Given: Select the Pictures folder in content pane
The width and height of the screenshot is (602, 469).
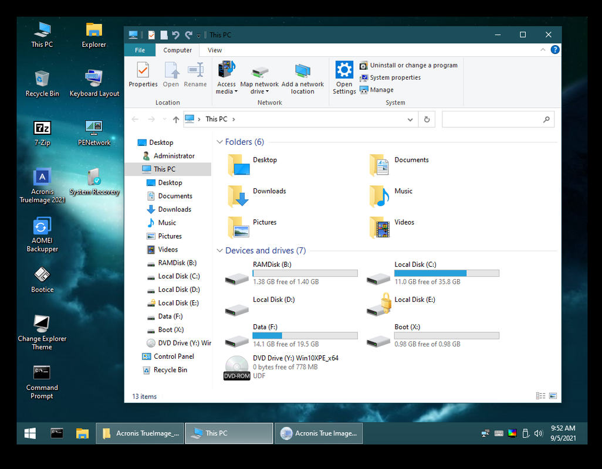Looking at the screenshot, I should pyautogui.click(x=253, y=227).
